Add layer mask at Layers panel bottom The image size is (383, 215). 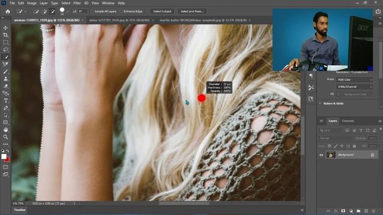(343, 211)
